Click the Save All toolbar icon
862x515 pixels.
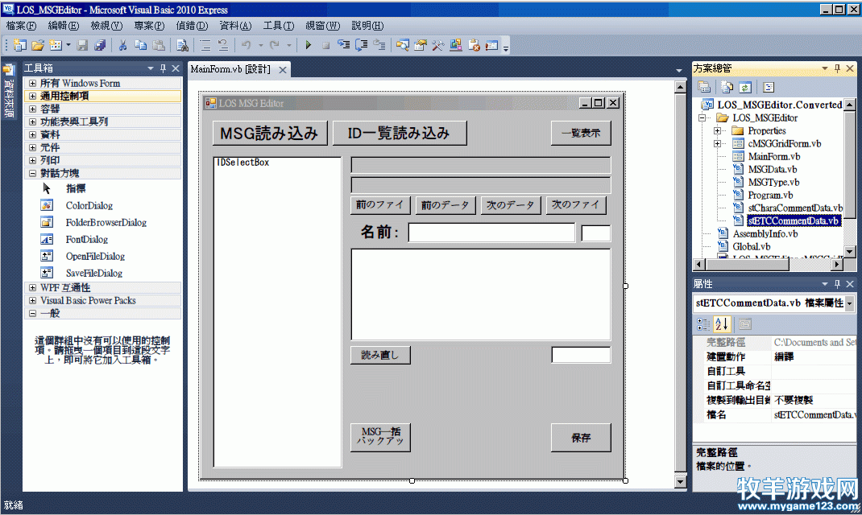click(100, 45)
